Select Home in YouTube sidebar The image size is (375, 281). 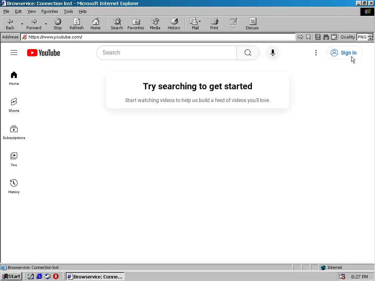pos(14,78)
